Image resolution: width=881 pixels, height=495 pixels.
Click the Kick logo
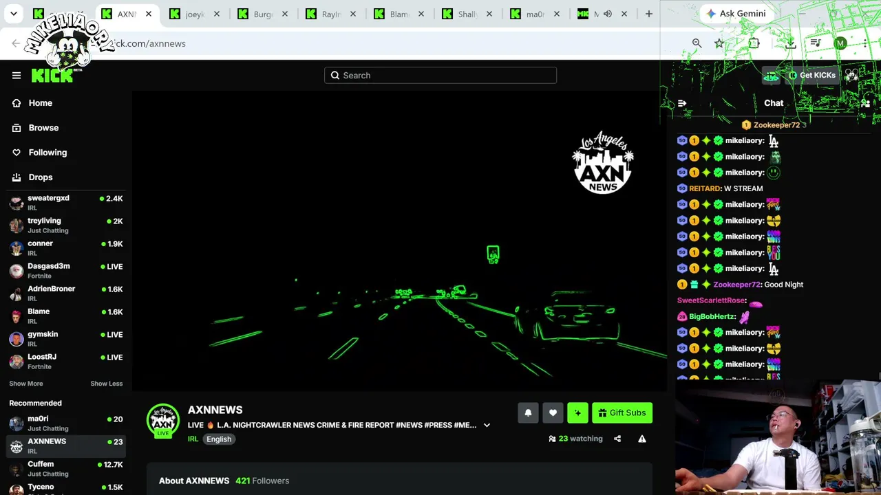(x=52, y=76)
